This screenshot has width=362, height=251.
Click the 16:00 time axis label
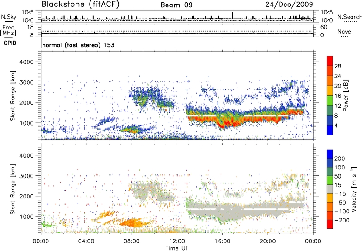(x=222, y=241)
